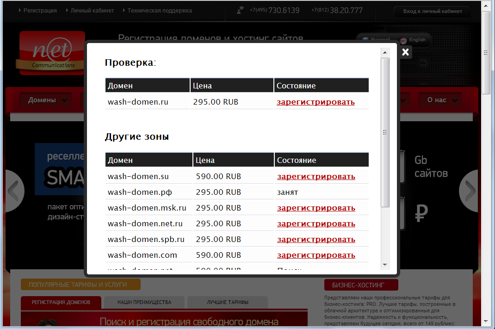
Task: Register wash-domen.ru via зарегистрировать link
Action: [316, 101]
